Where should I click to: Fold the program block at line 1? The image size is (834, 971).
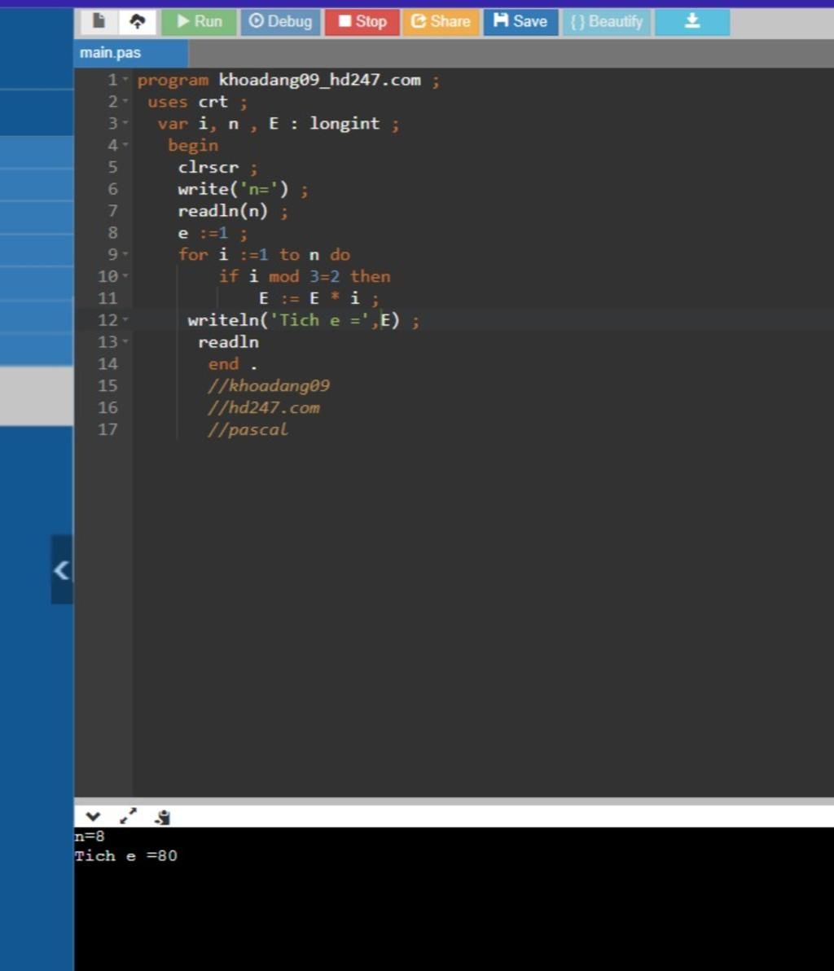(125, 79)
